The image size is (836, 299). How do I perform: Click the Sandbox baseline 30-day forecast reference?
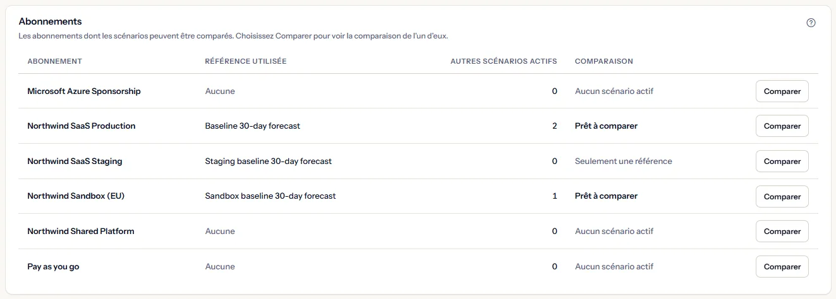tap(270, 196)
